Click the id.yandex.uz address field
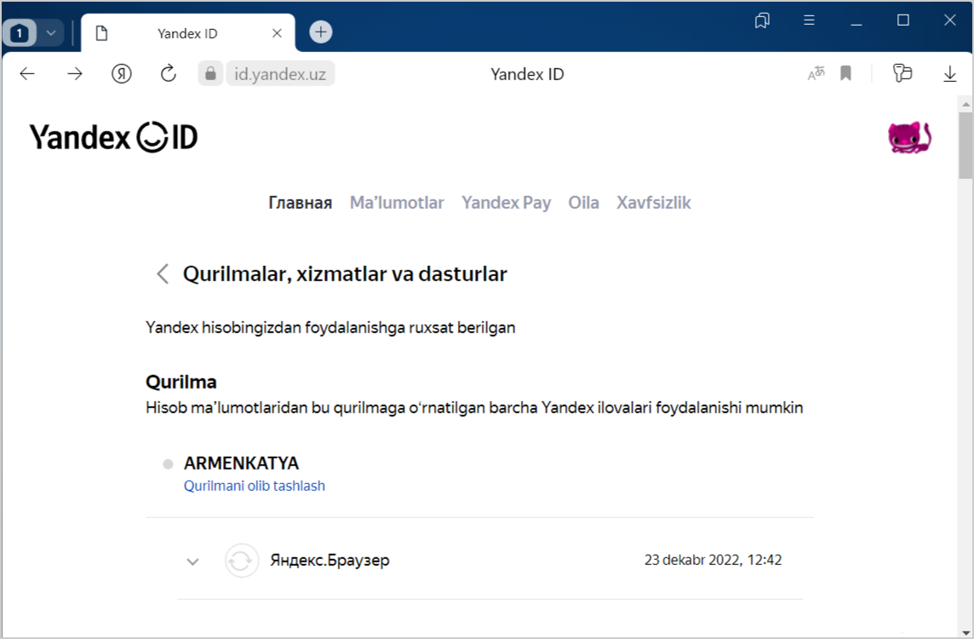Image resolution: width=974 pixels, height=639 pixels. click(280, 74)
